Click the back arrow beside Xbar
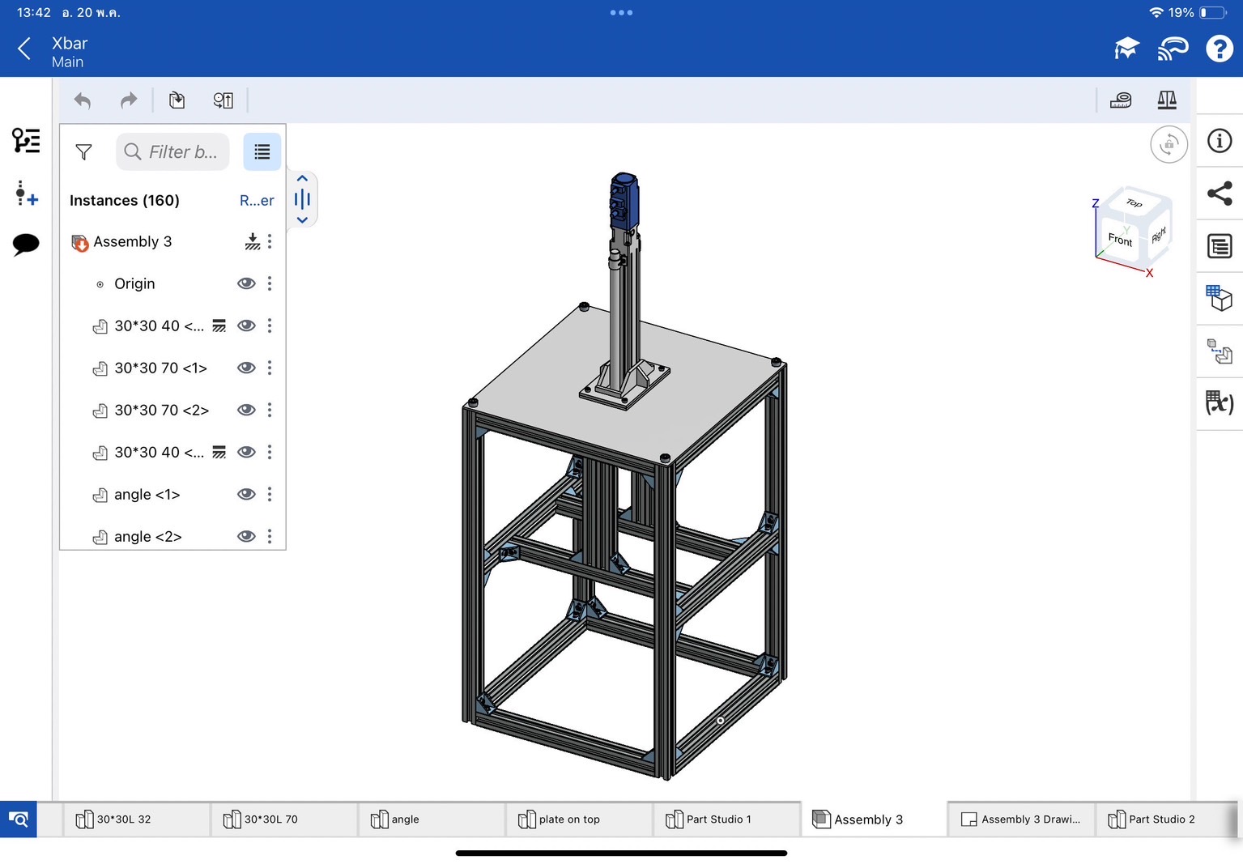The image size is (1243, 864). [24, 49]
